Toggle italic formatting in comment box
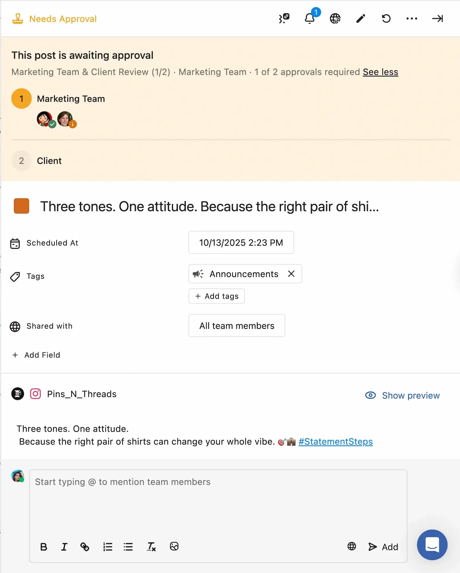 pos(64,547)
